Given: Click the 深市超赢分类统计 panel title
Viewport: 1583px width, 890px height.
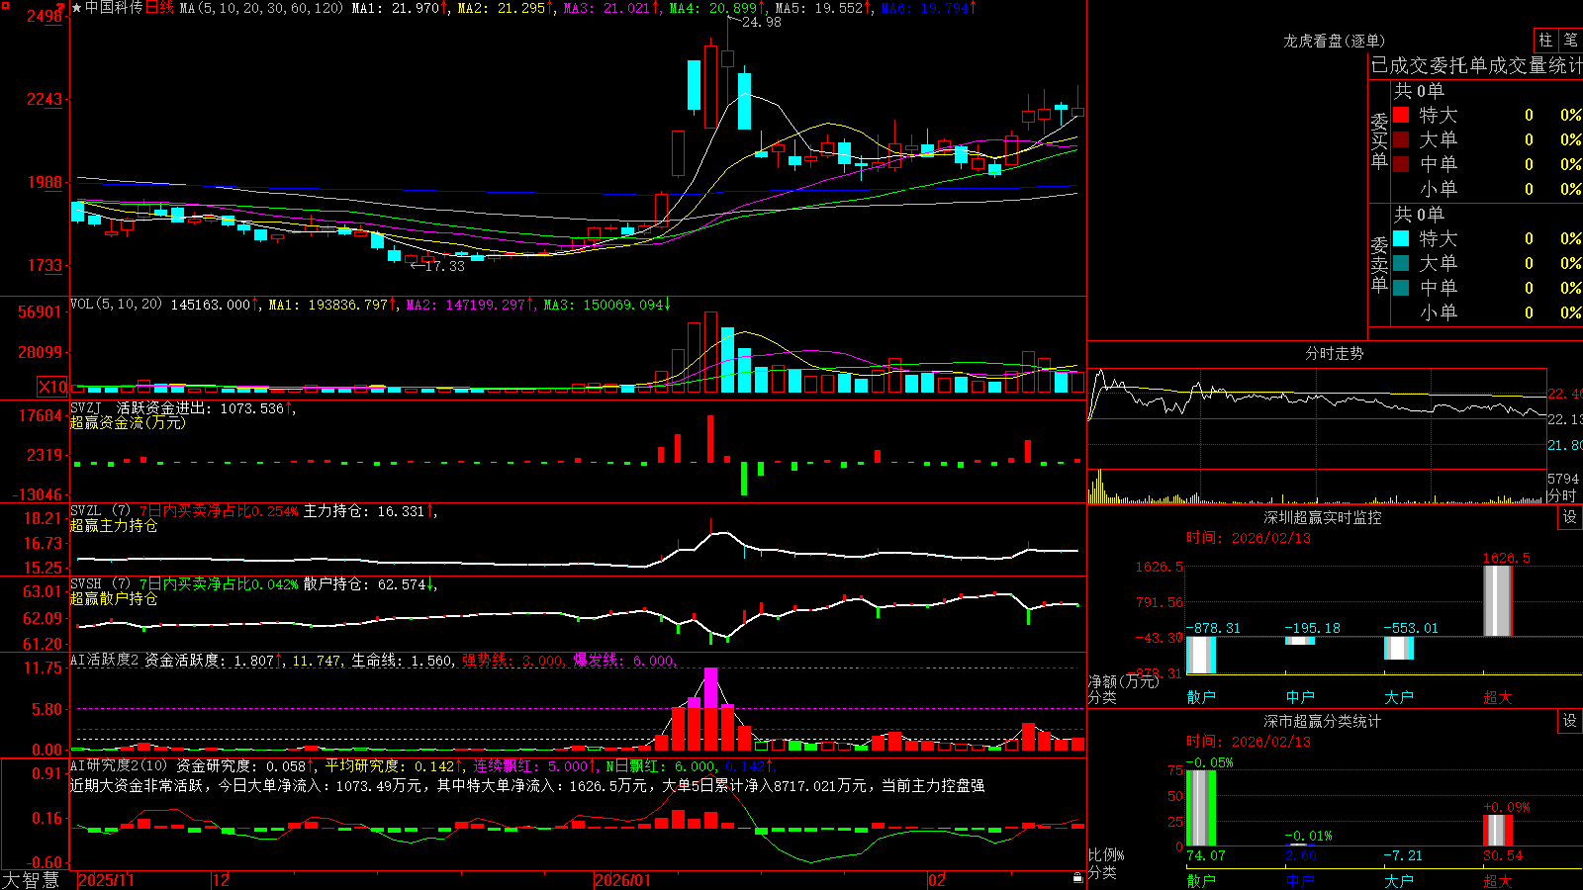Looking at the screenshot, I should tap(1323, 721).
